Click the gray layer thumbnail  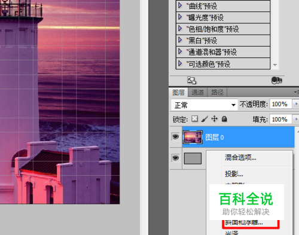pyautogui.click(x=193, y=158)
